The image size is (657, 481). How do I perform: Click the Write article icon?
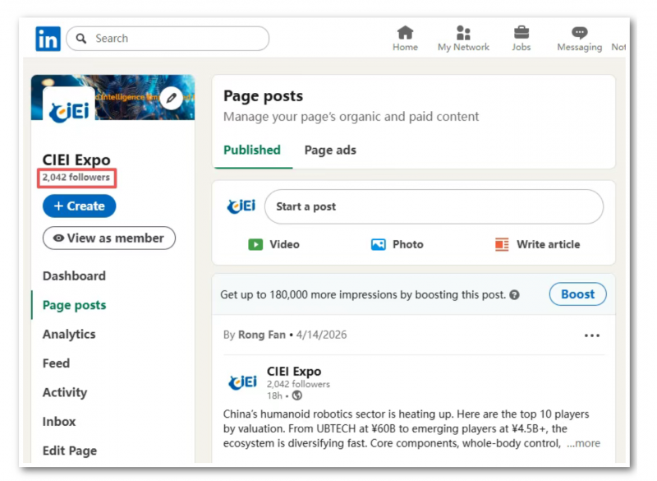point(502,244)
